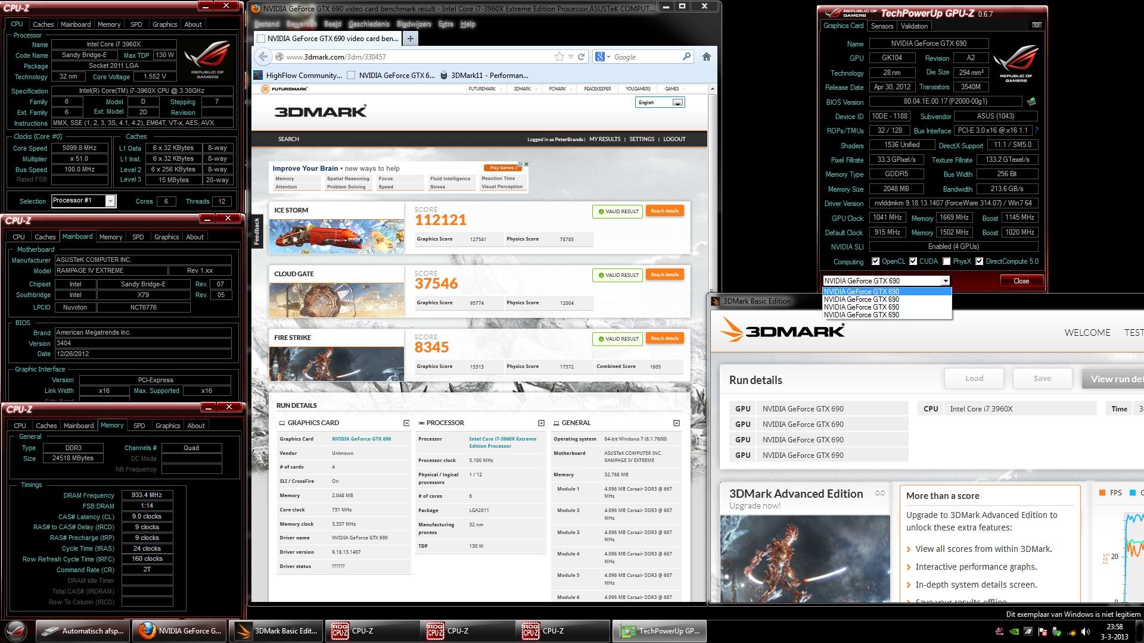Image resolution: width=1144 pixels, height=643 pixels.
Task: Go back in the Firefox browser
Action: [x=263, y=57]
